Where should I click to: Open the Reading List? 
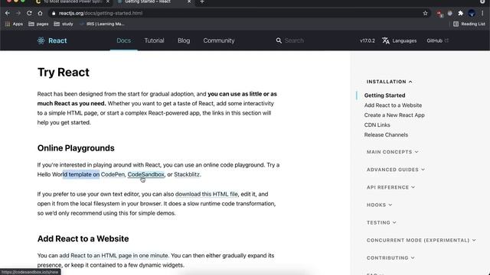469,24
